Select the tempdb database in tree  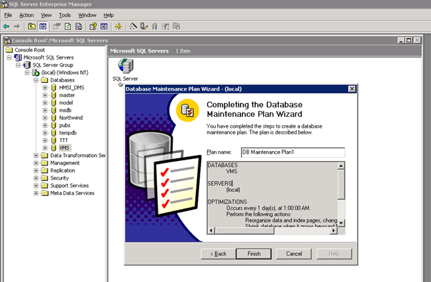coord(67,133)
